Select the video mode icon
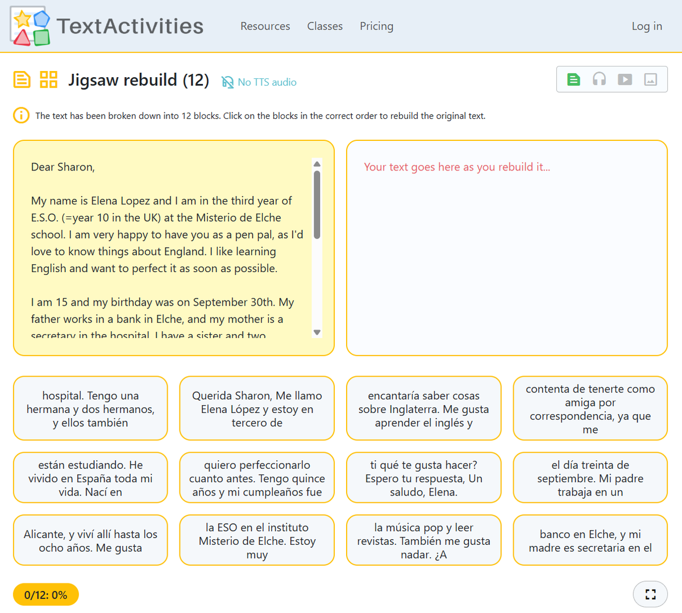Screen dimensions: 682x613 (x=625, y=80)
